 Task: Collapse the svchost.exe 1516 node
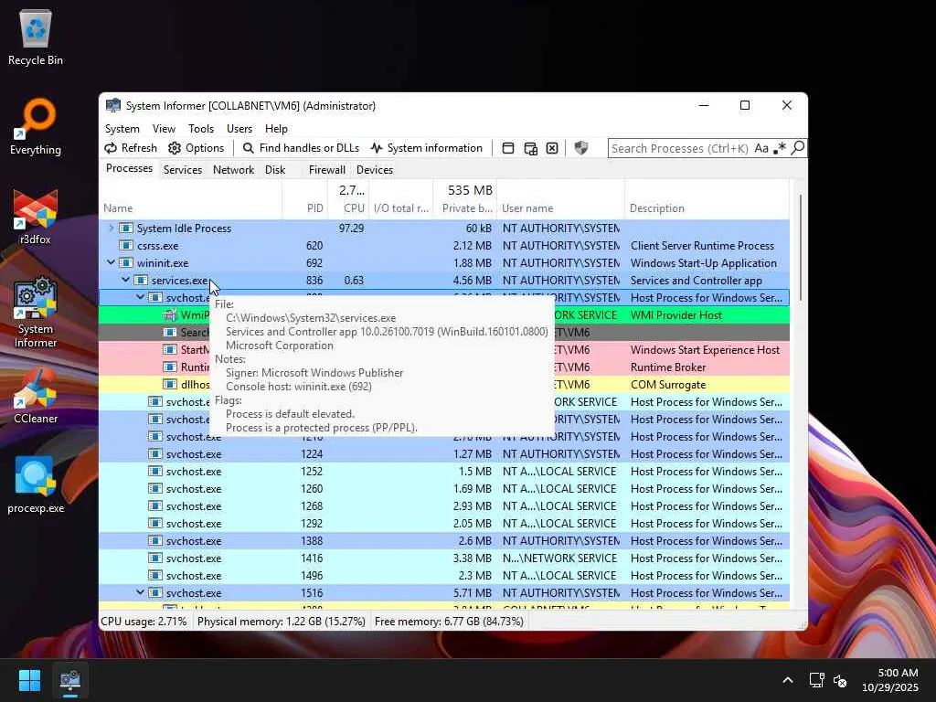(x=140, y=592)
